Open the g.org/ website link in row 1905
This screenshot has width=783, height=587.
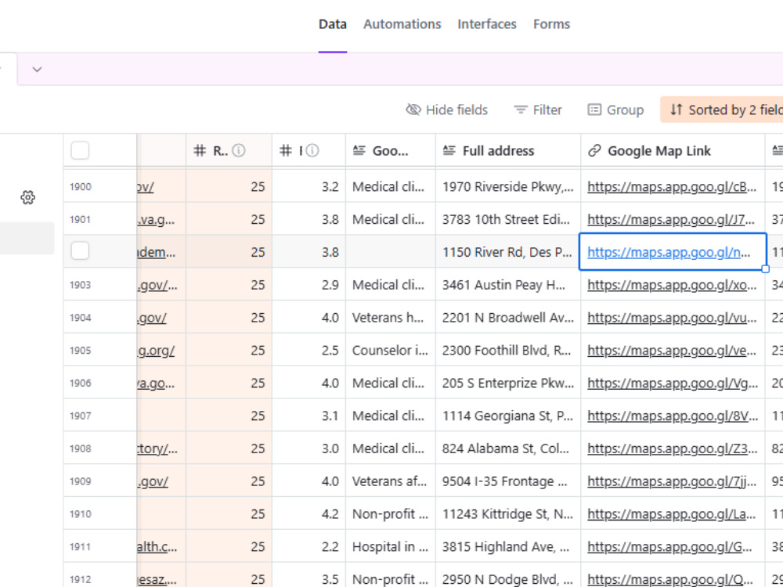[x=156, y=351]
